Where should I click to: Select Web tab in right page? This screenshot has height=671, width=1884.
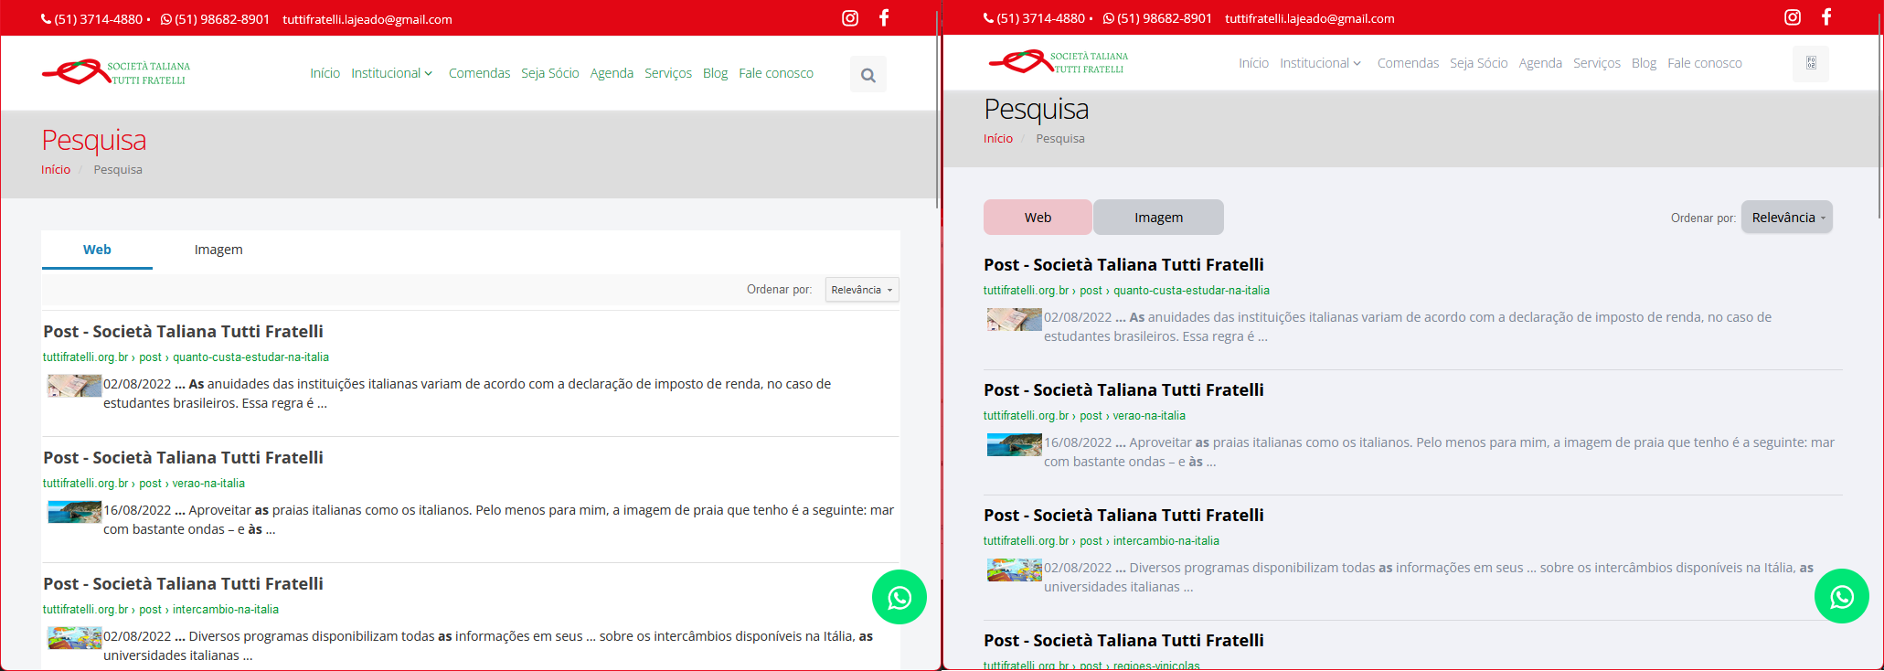(1038, 218)
